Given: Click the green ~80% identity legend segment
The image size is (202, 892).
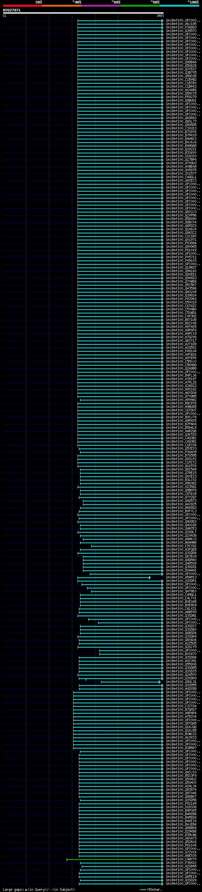Looking at the screenshot, I should pos(140,6).
